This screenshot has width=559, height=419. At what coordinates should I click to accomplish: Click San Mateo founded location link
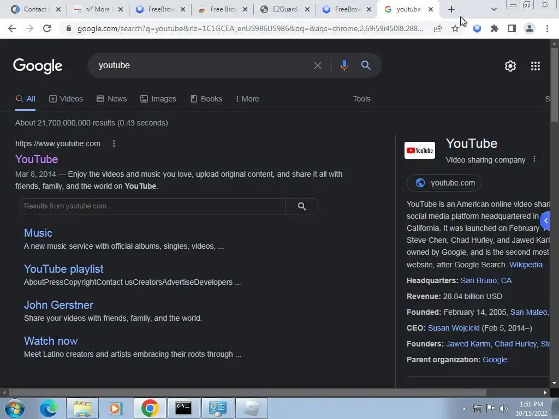528,313
